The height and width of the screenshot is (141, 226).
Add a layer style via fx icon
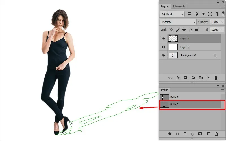[x=178, y=78]
